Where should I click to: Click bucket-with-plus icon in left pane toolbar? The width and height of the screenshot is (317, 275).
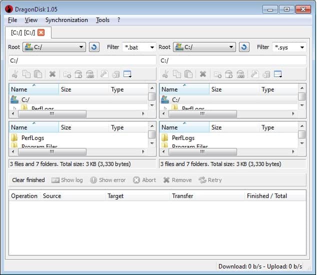pos(78,74)
